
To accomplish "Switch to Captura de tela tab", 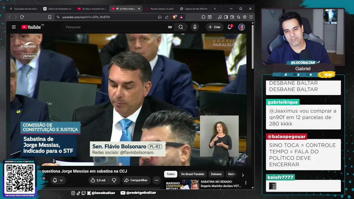I will click(x=194, y=9).
